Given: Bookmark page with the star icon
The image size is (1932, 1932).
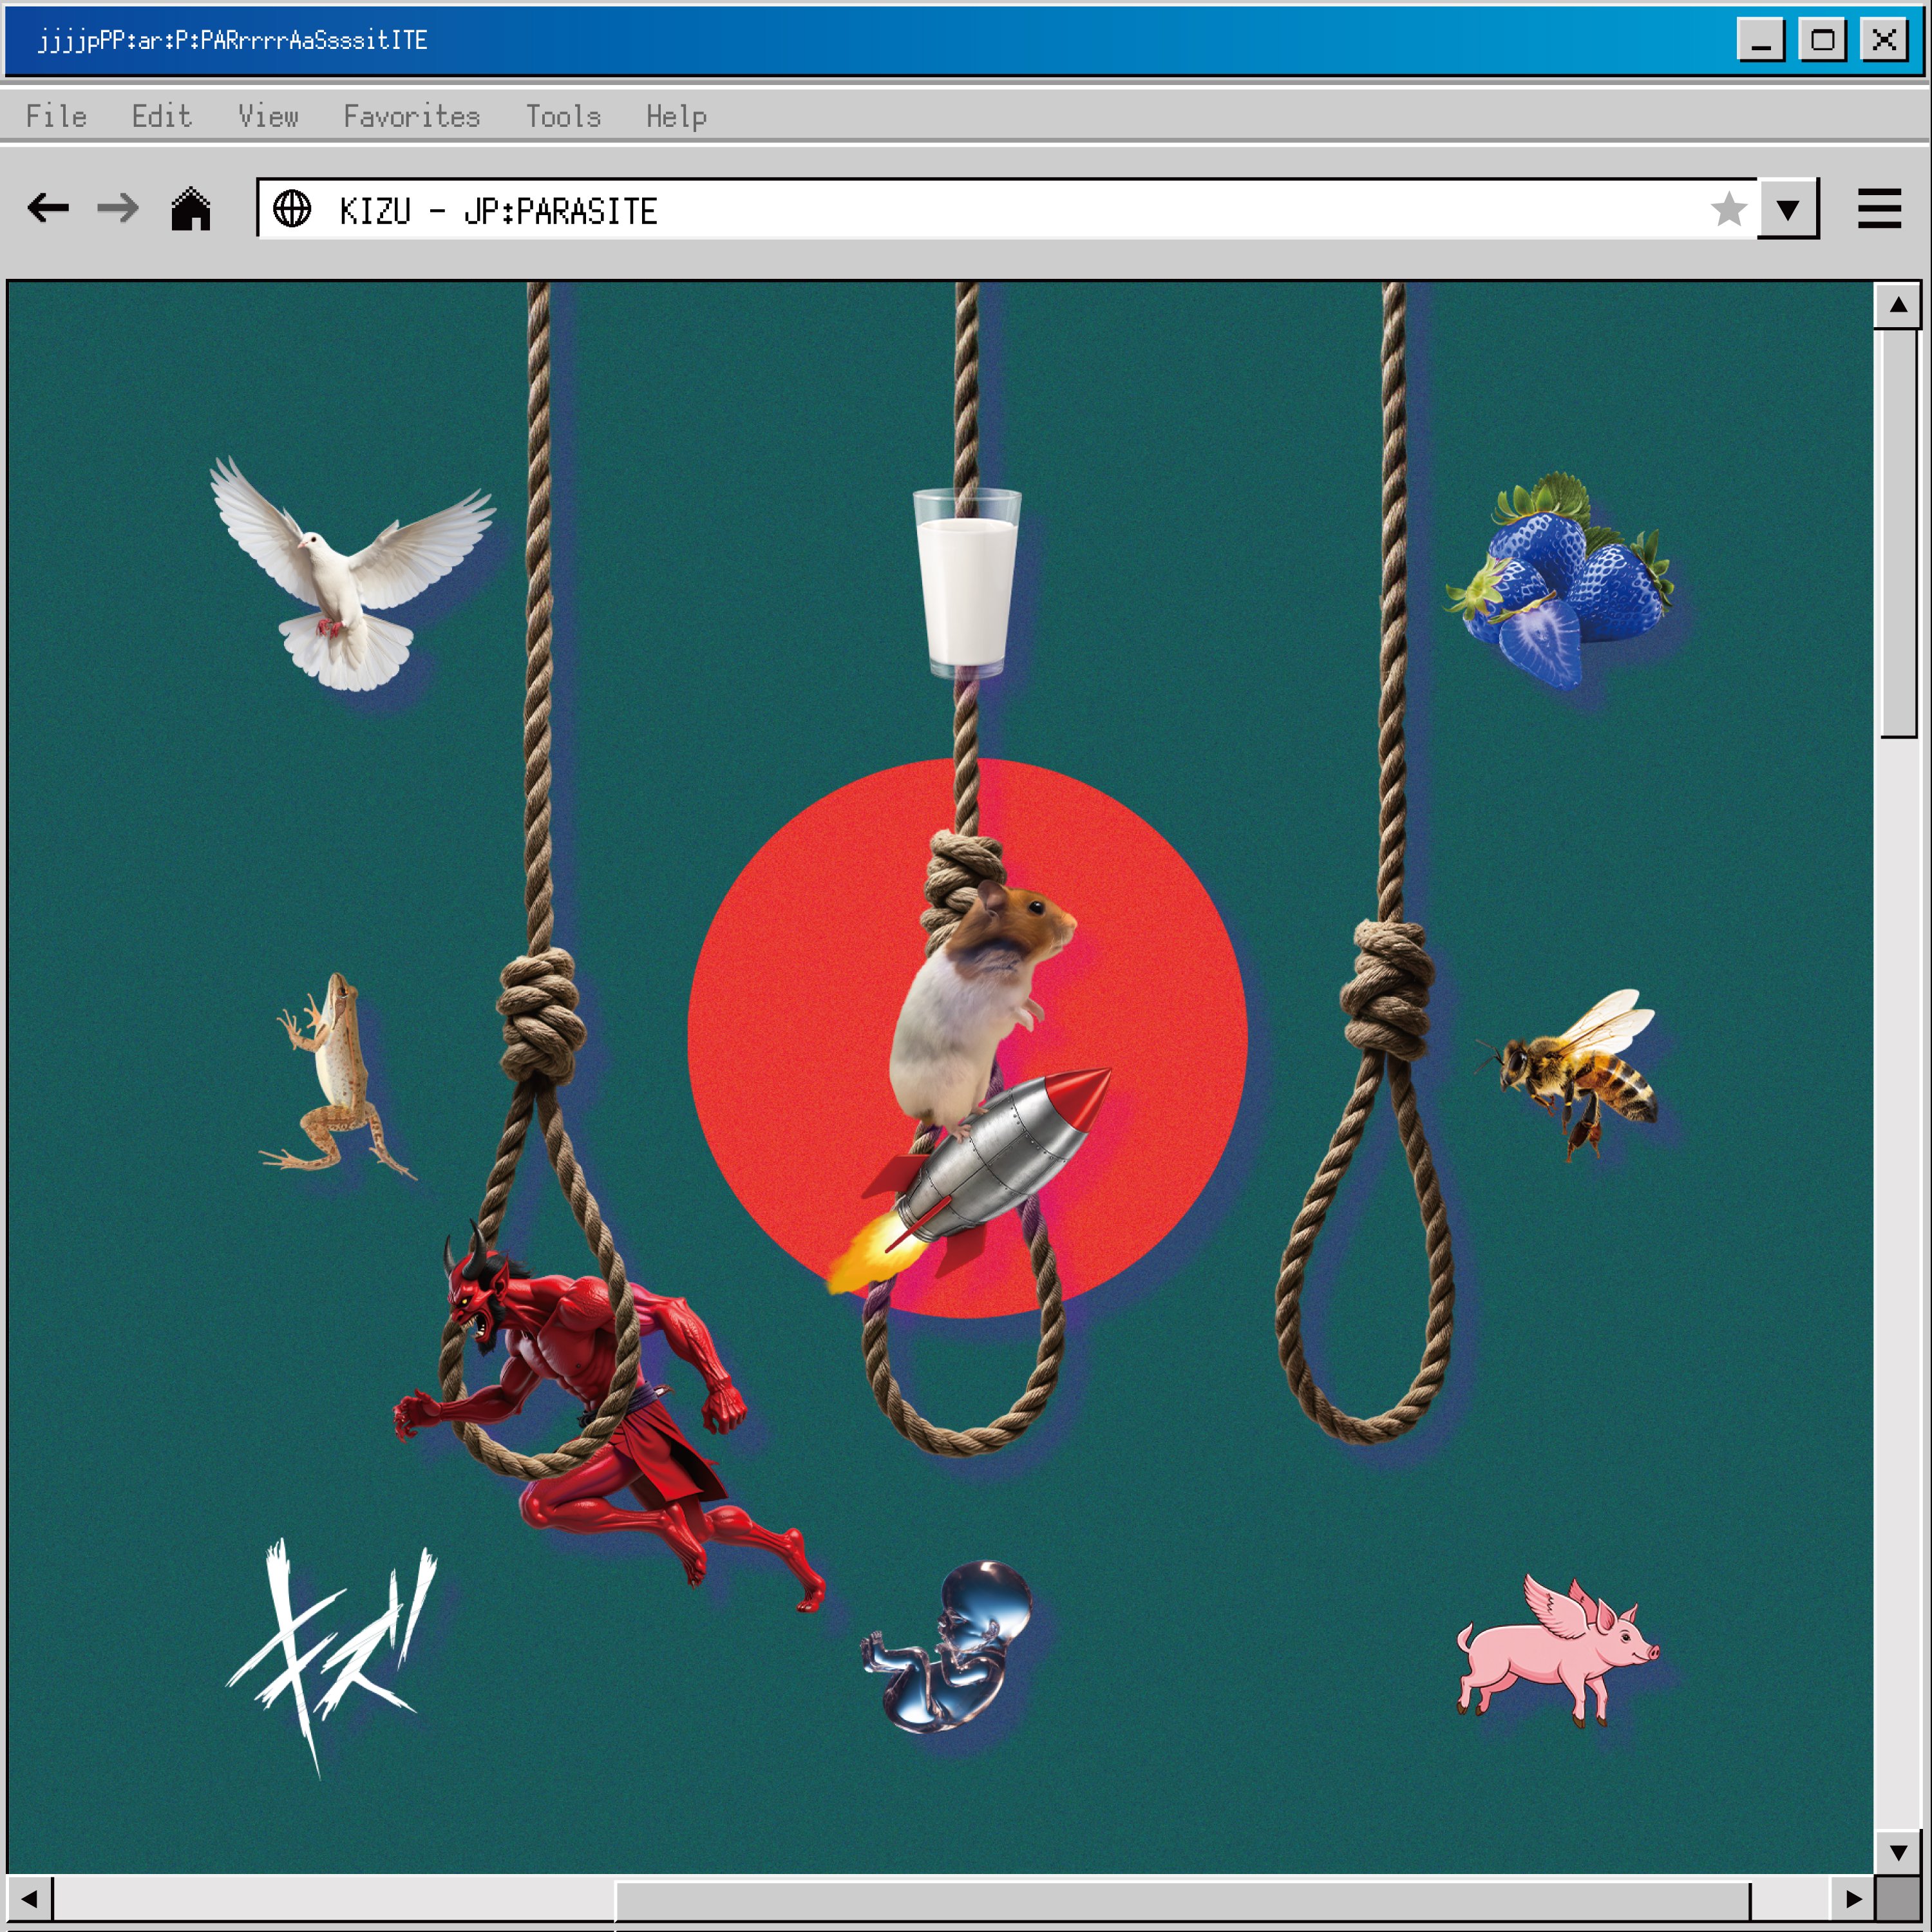Looking at the screenshot, I should tap(1728, 209).
